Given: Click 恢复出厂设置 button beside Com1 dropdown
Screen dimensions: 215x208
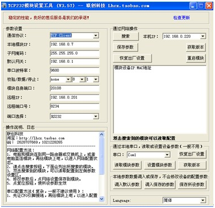Looking at the screenshot, I should [x=192, y=154].
